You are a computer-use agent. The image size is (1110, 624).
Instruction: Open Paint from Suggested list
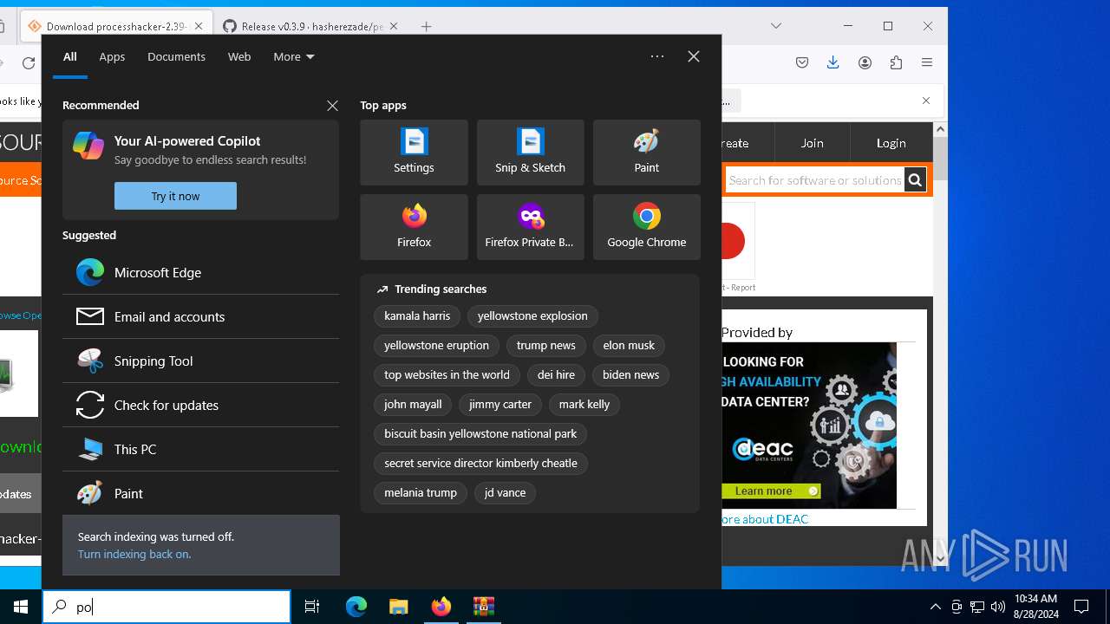pos(200,493)
